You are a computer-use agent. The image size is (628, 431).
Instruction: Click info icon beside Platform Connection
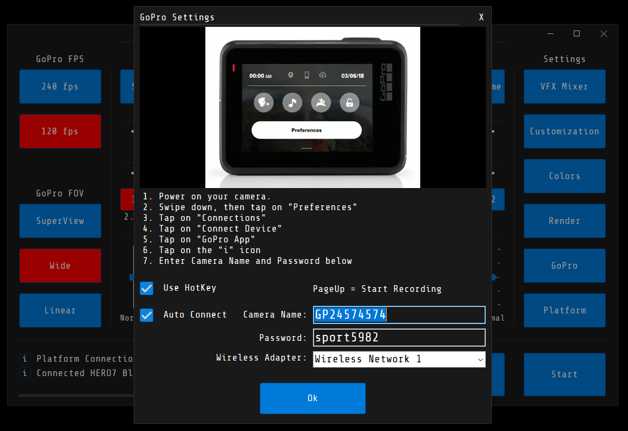(25, 359)
